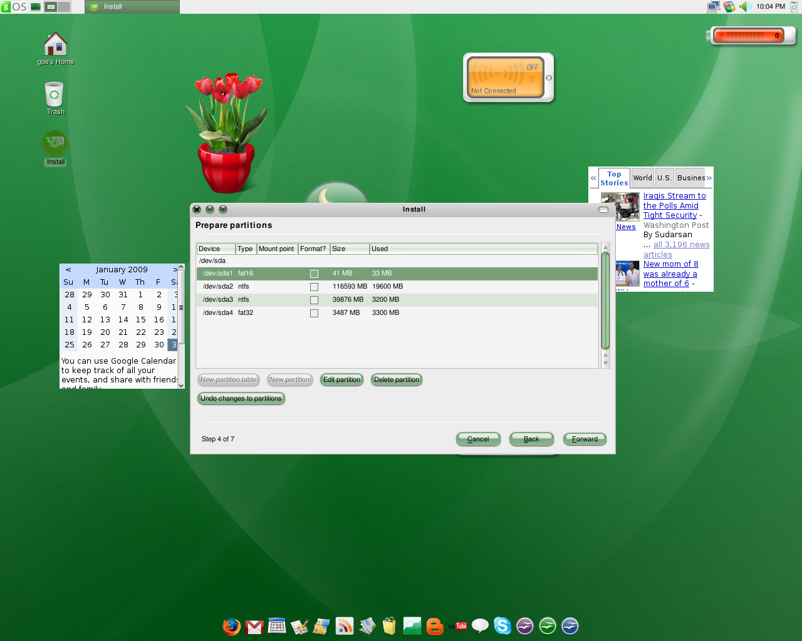Open the orange RSS feed dock icon
This screenshot has height=641, width=802.
pos(345,626)
